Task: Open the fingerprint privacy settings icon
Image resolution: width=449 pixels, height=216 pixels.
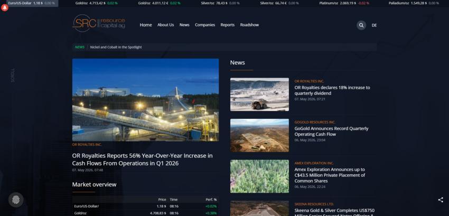Action: point(16,200)
